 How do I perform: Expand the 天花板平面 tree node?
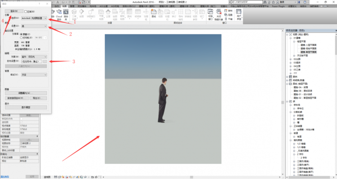(294, 56)
